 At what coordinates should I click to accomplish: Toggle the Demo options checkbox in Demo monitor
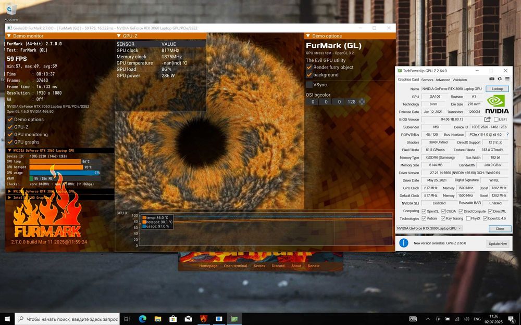(10, 120)
